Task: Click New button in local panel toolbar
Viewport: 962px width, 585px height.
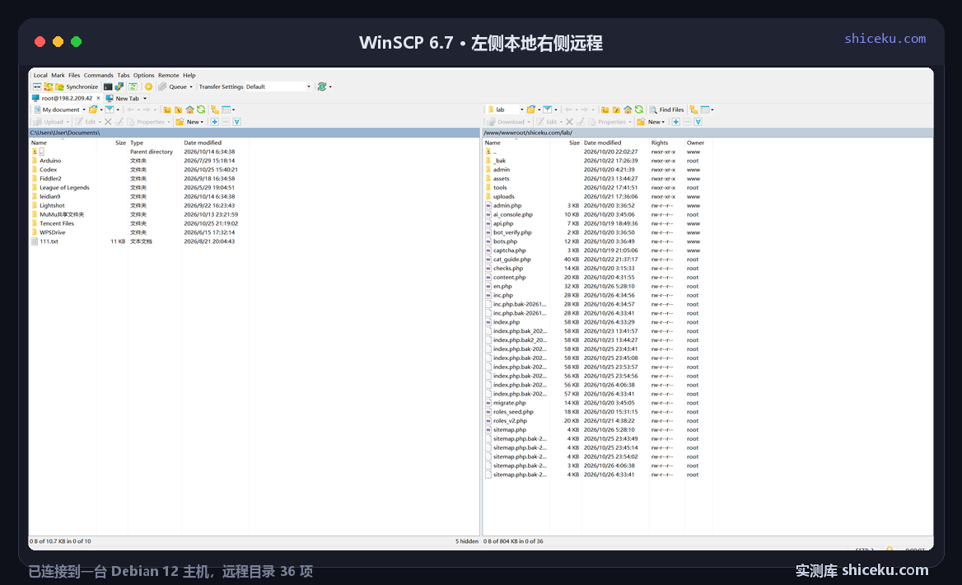Action: (189, 122)
